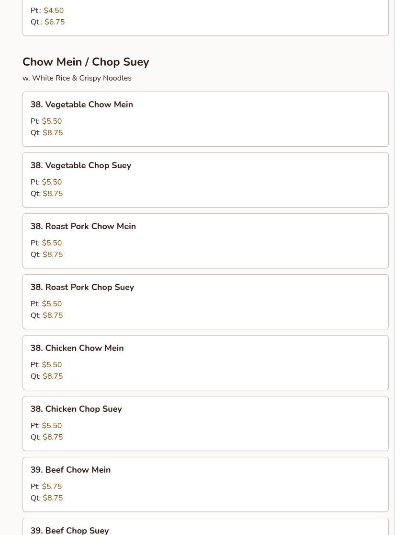This screenshot has height=535, width=404.
Task: Click the Roast Pork Chow Mein title
Action: (x=83, y=226)
